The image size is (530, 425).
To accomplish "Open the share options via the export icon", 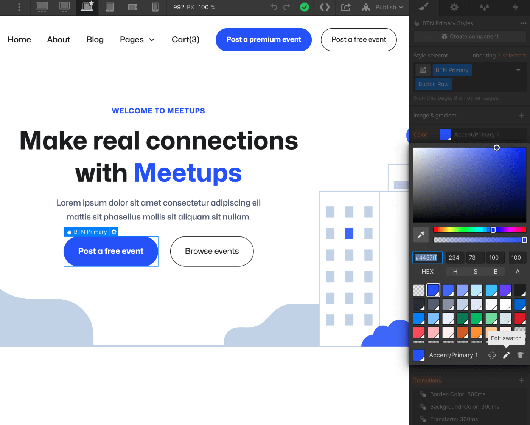I will click(345, 8).
